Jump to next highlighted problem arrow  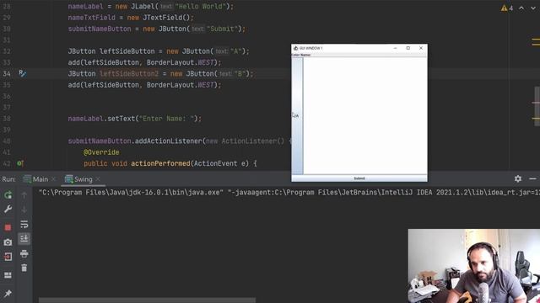(532, 8)
